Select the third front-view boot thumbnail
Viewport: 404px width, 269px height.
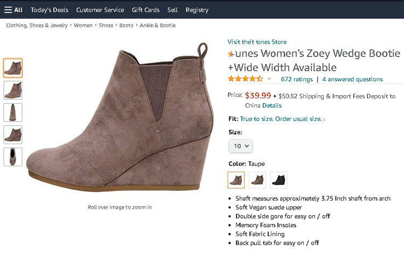coord(13,112)
